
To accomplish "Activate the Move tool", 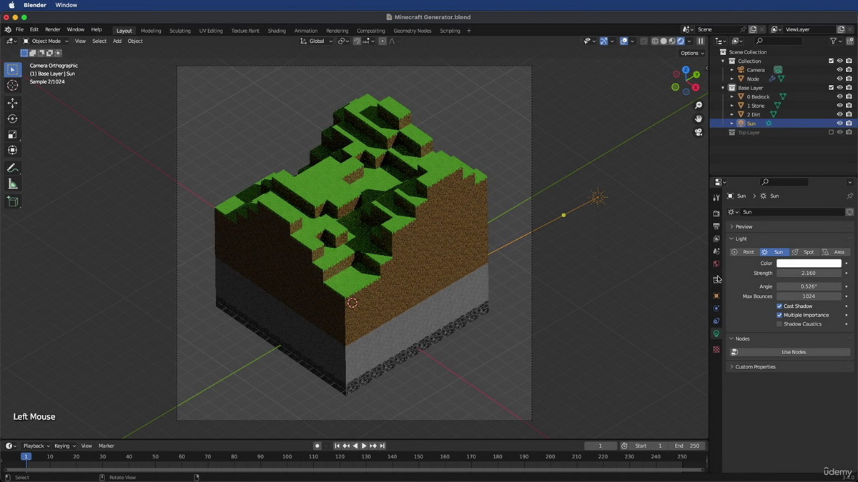I will pos(12,103).
